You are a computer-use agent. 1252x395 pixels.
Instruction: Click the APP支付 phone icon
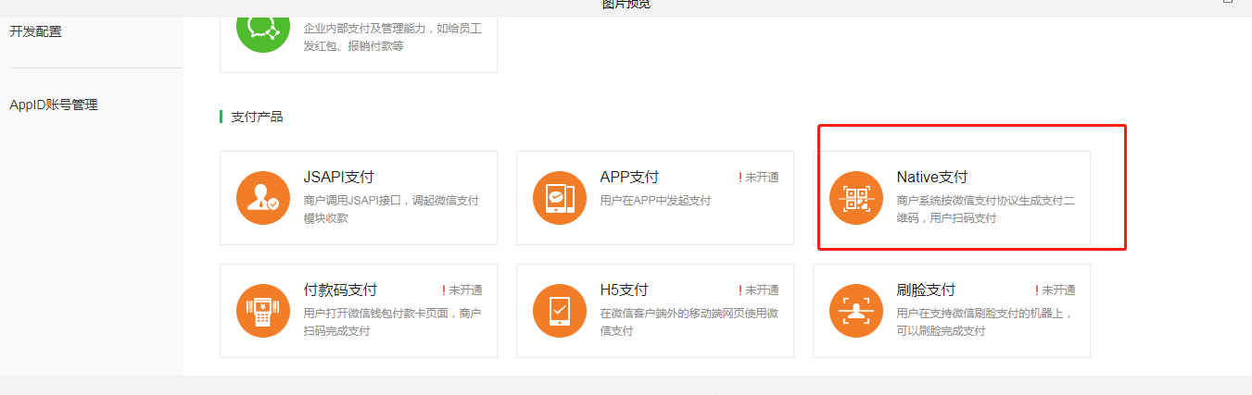[x=560, y=198]
